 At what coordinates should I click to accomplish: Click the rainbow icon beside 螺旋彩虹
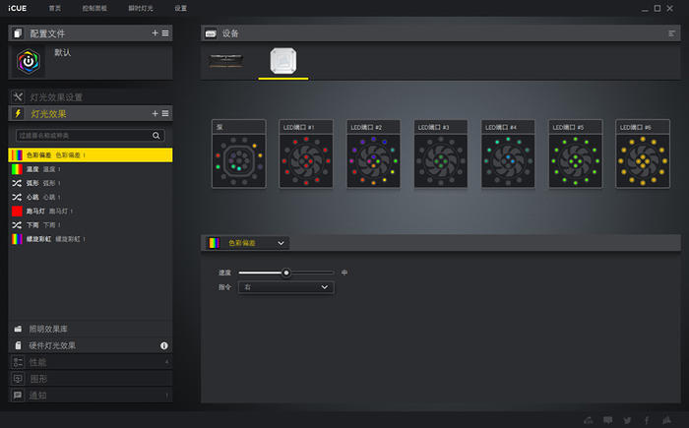[17, 239]
